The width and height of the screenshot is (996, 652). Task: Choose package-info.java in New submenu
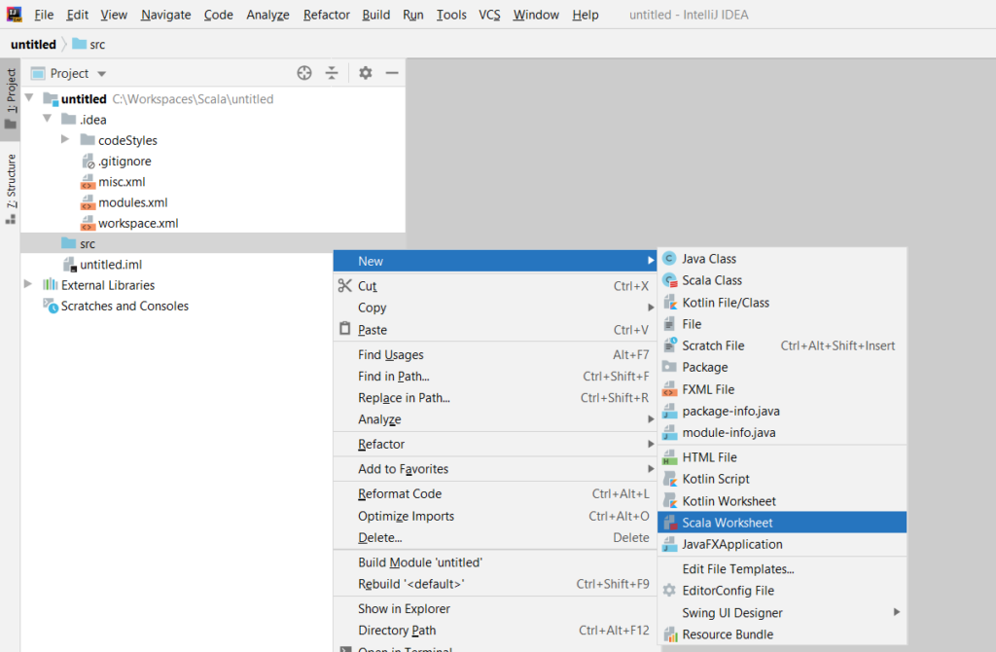[x=782, y=412]
